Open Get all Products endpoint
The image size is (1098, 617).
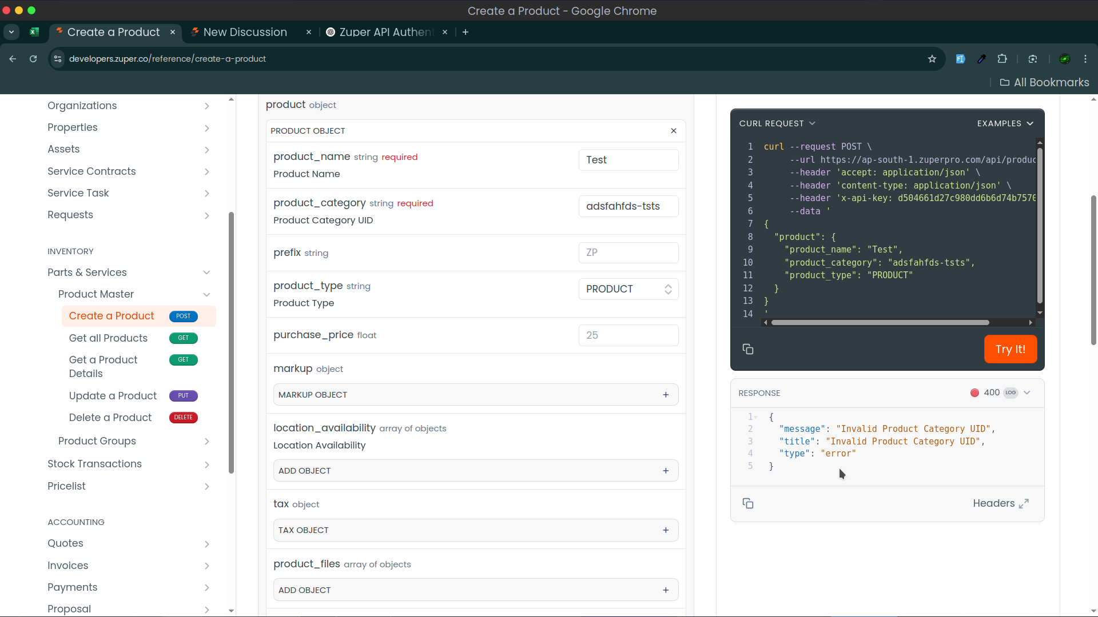tap(108, 338)
